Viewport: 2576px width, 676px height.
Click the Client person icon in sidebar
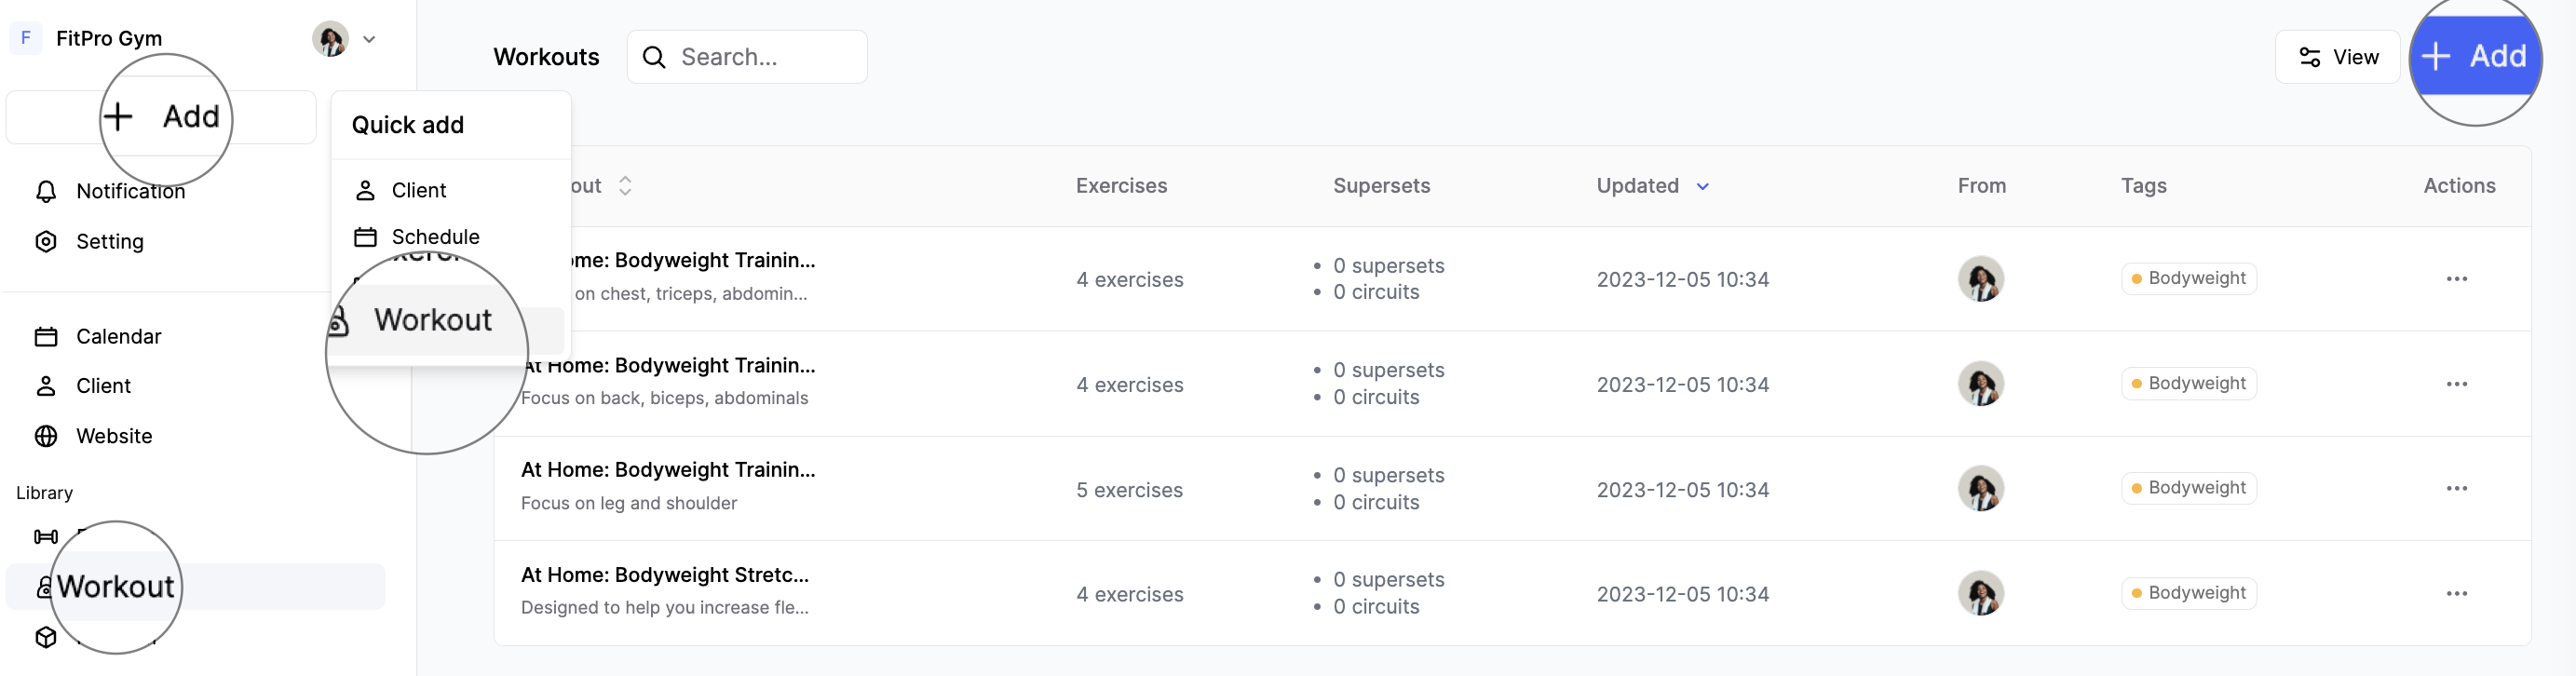[x=46, y=387]
